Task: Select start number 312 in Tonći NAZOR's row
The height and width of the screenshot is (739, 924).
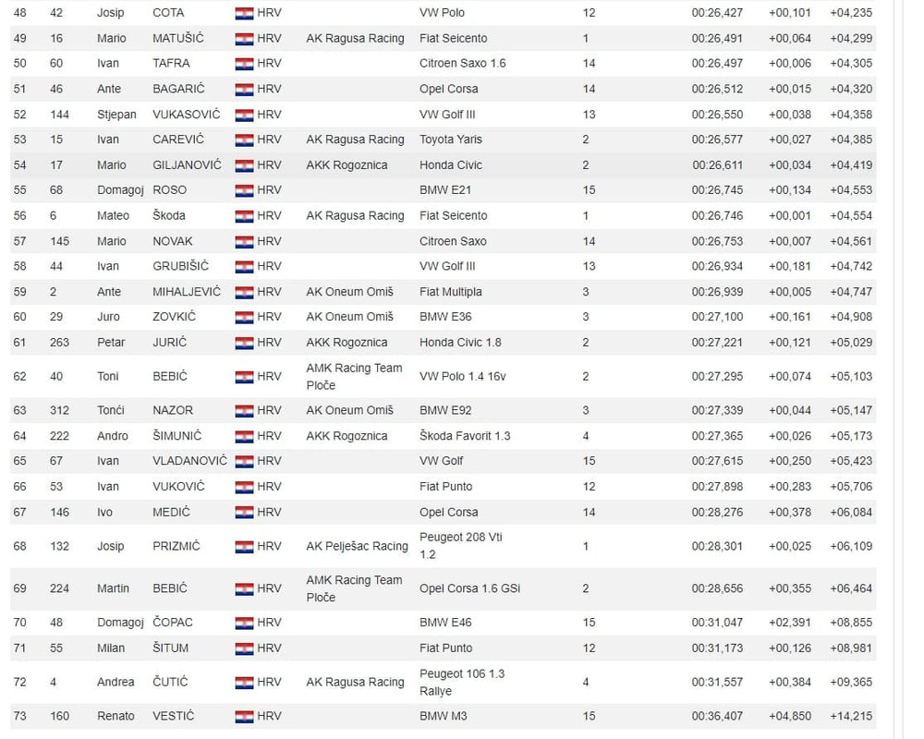Action: (59, 410)
